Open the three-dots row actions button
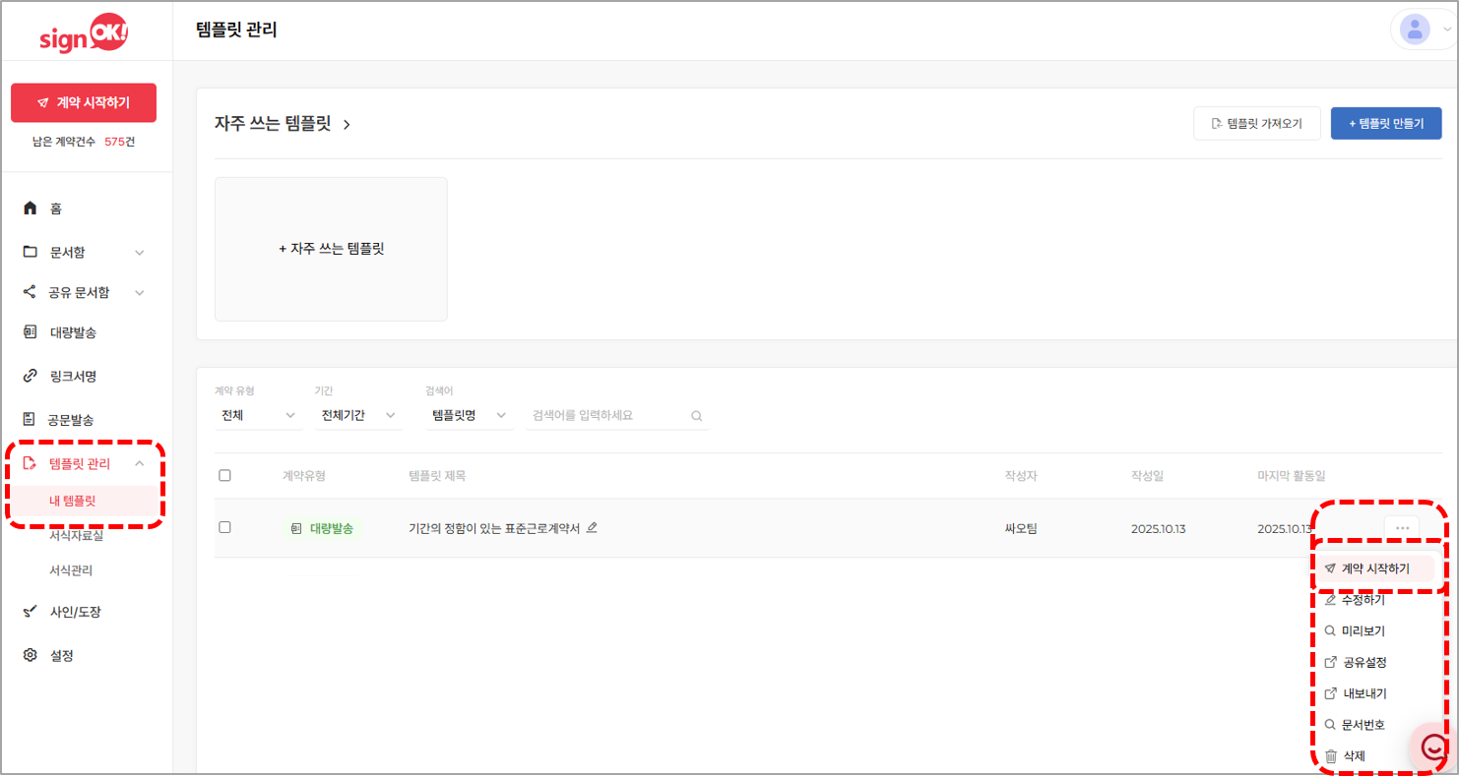Viewport: 1459px width, 776px height. [x=1402, y=528]
